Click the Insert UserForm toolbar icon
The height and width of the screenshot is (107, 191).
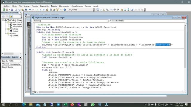pos(7,10)
